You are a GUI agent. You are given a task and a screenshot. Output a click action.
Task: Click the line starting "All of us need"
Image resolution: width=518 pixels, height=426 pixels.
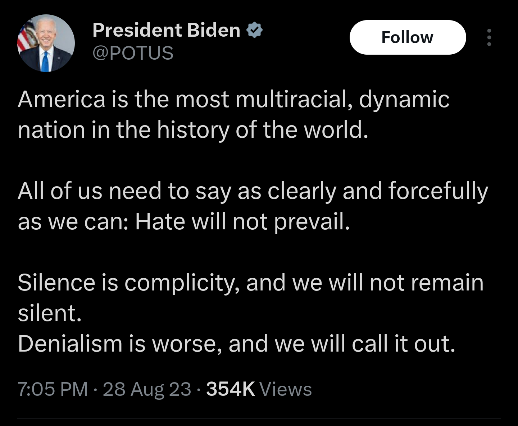point(253,191)
